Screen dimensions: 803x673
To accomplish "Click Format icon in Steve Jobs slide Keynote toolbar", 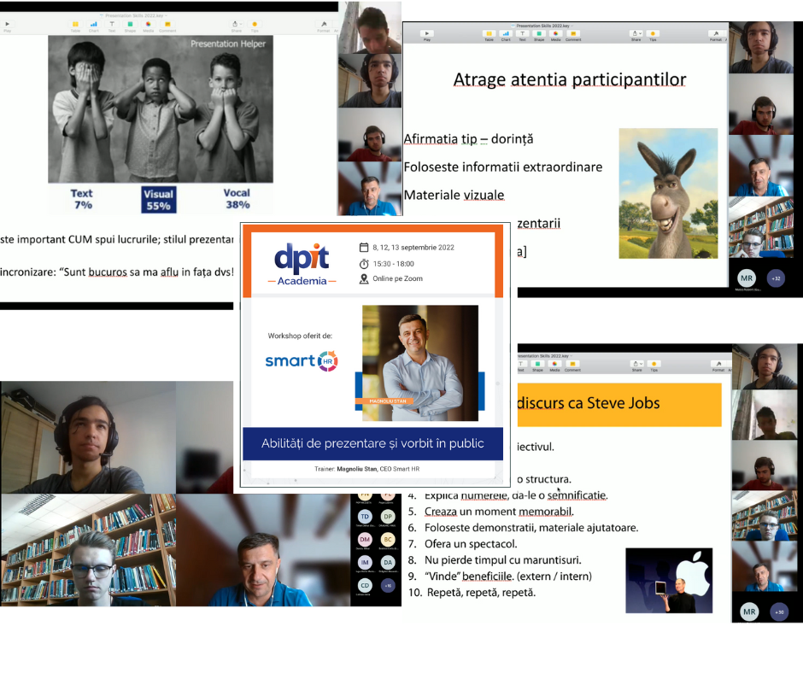I will [718, 364].
